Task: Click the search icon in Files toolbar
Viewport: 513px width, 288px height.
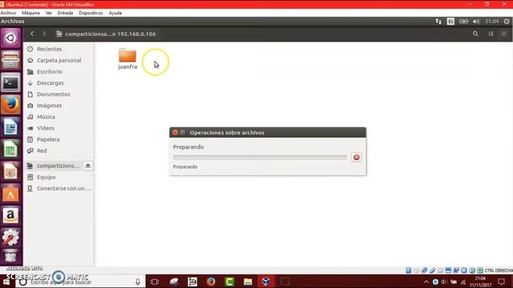Action: [475, 34]
